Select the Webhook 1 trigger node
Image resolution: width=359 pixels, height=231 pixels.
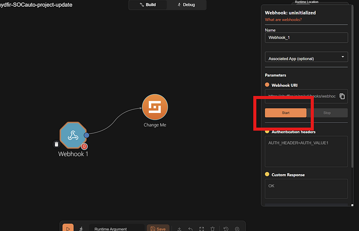(x=73, y=135)
